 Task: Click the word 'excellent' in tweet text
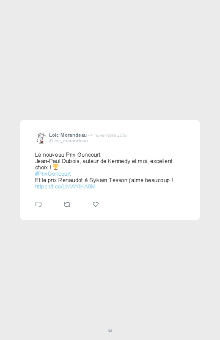click(x=161, y=161)
